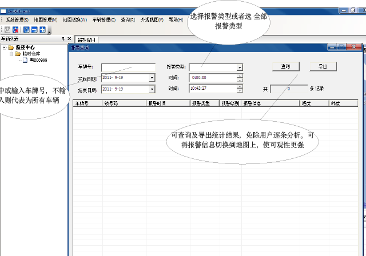Click the blue minus toolbar icon

click(34, 30)
